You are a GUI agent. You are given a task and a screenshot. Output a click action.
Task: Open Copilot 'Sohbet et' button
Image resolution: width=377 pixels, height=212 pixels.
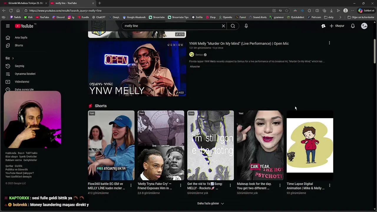(366, 11)
